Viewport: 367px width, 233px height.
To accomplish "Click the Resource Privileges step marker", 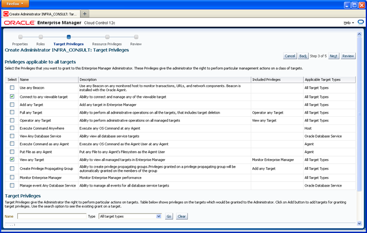I will click(x=107, y=37).
